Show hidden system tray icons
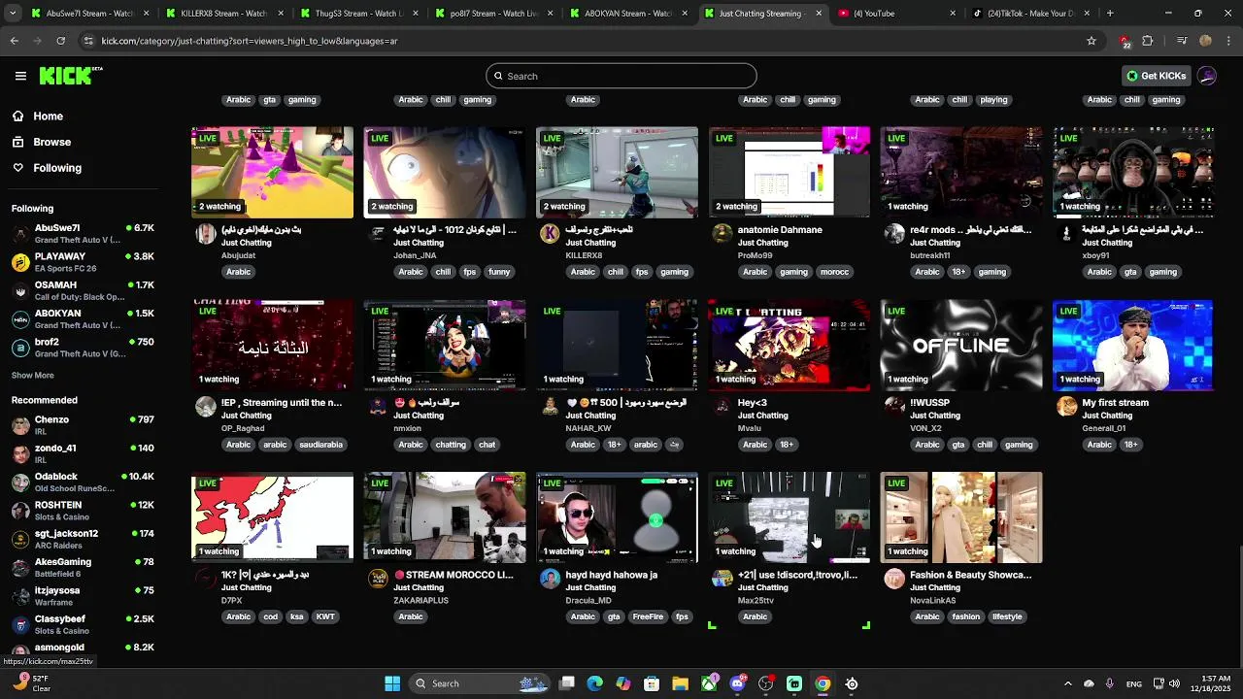 [1067, 683]
